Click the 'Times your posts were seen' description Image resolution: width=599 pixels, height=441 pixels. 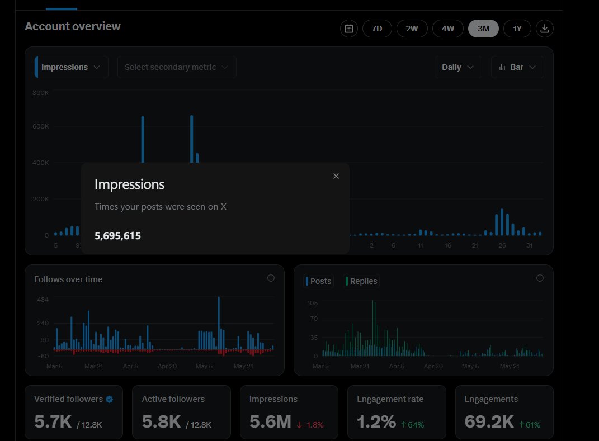pos(161,207)
